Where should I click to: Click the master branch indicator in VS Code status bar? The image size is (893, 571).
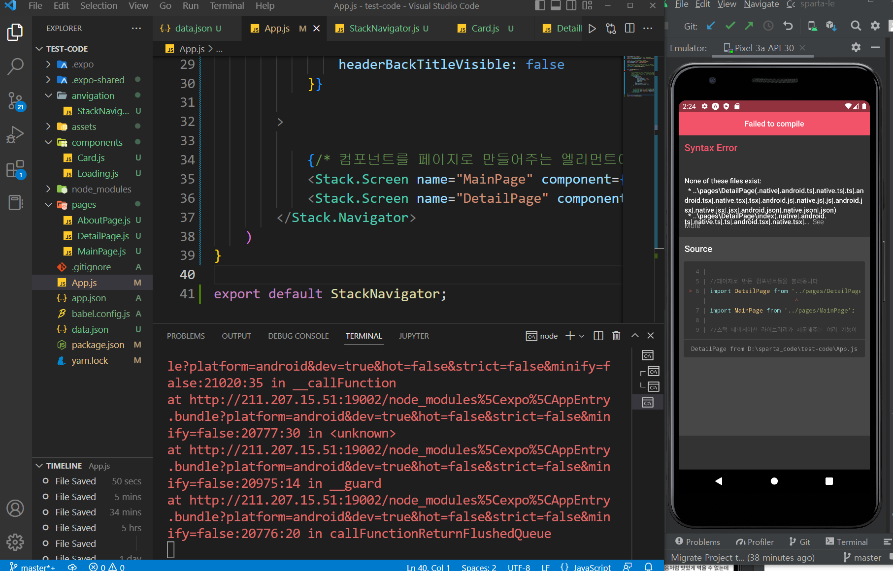click(33, 567)
